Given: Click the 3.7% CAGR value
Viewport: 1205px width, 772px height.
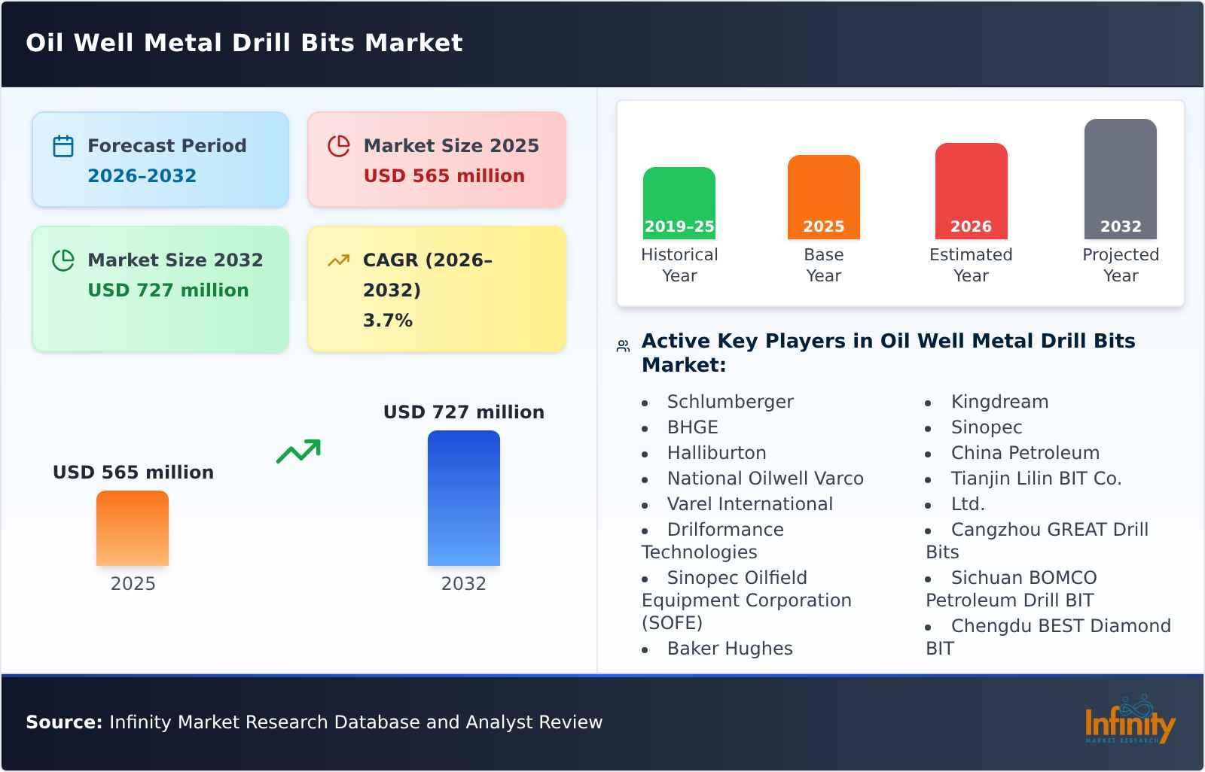Looking at the screenshot, I should (388, 321).
